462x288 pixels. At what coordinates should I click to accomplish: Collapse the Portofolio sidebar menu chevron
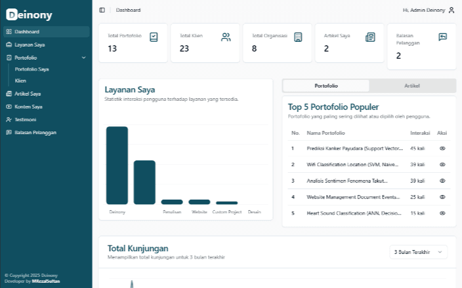[83, 58]
